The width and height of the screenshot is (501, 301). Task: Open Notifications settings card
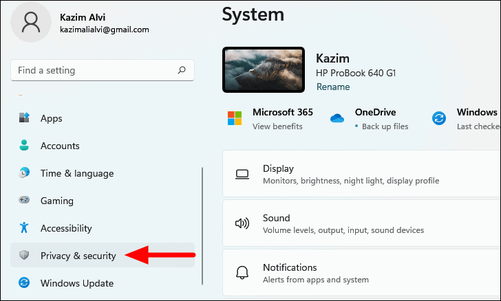tap(361, 273)
